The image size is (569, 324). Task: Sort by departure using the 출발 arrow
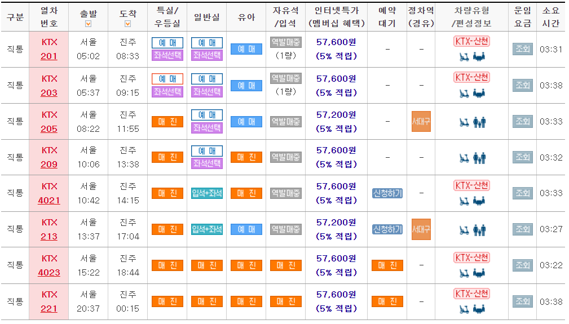(88, 24)
